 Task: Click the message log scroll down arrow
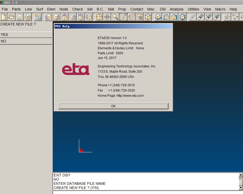241,187
